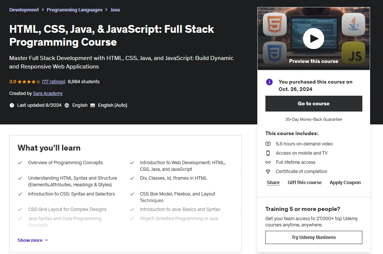The image size is (383, 254).
Task: Click the CSS3 logo in the preview thumbnail
Action: click(x=275, y=53)
